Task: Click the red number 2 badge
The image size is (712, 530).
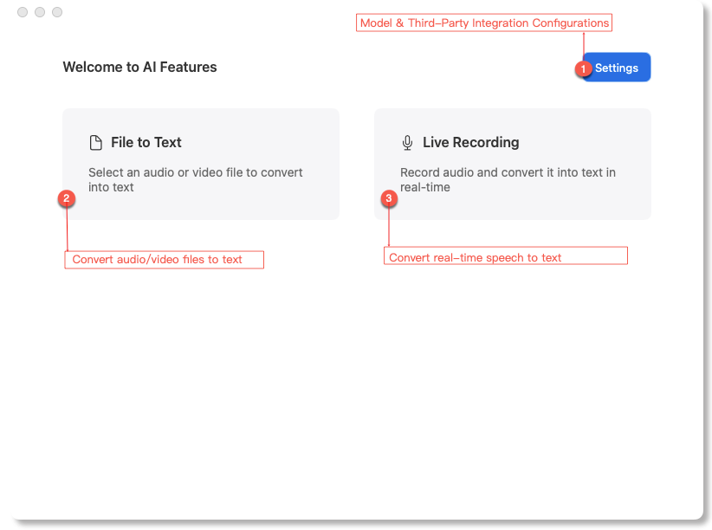Action: tap(67, 198)
